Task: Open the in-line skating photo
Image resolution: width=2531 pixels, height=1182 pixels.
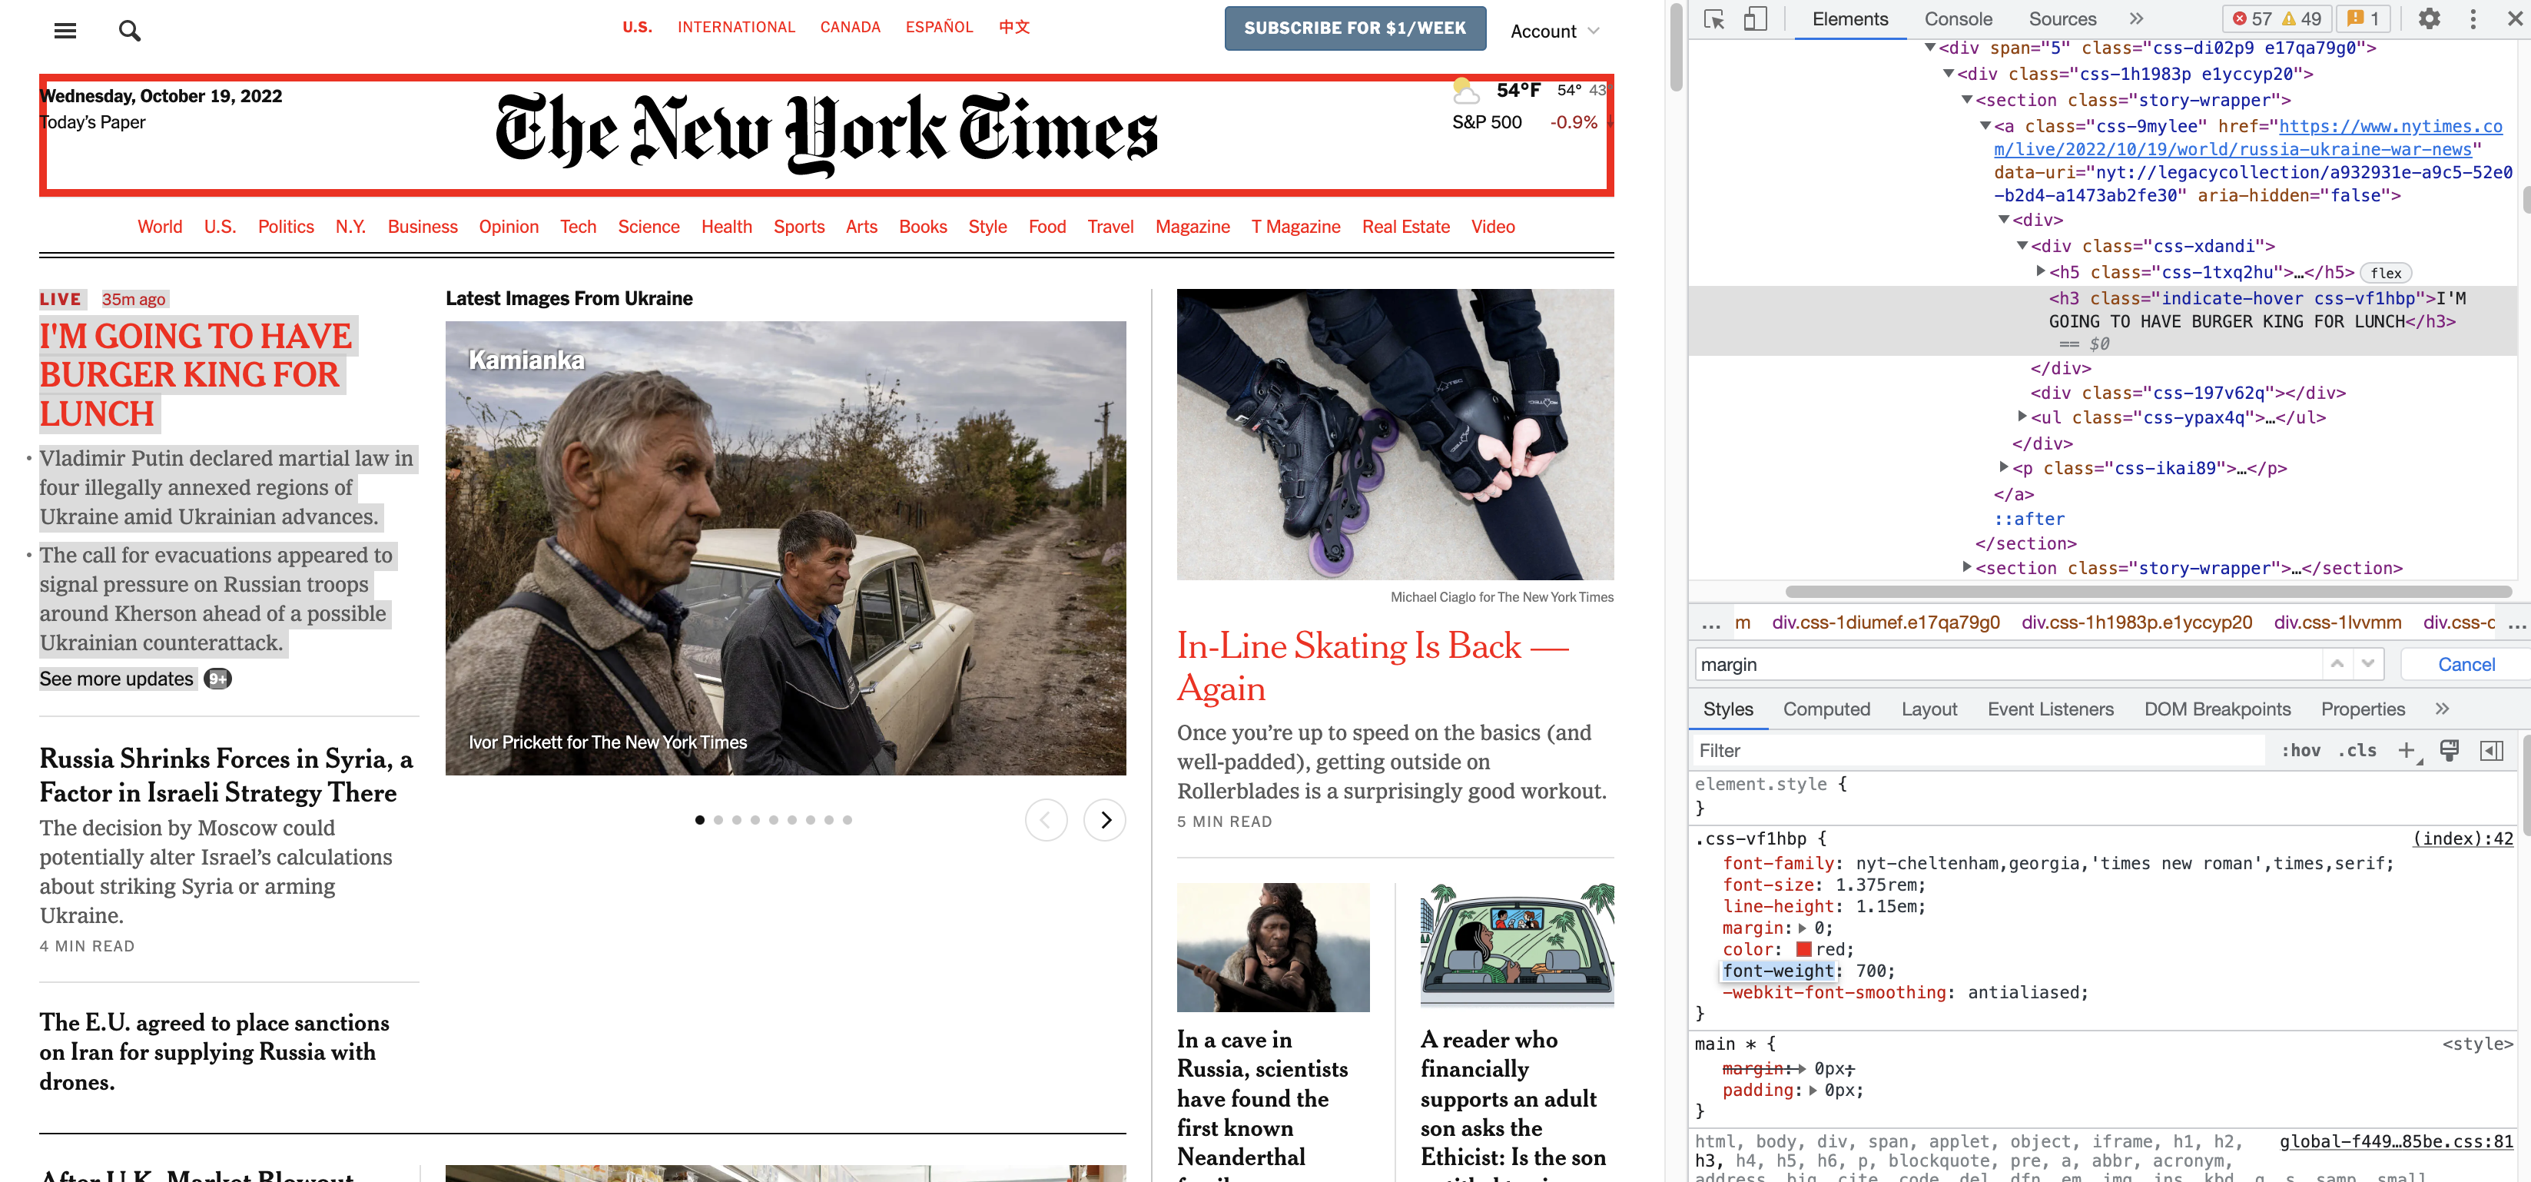Action: (1395, 434)
